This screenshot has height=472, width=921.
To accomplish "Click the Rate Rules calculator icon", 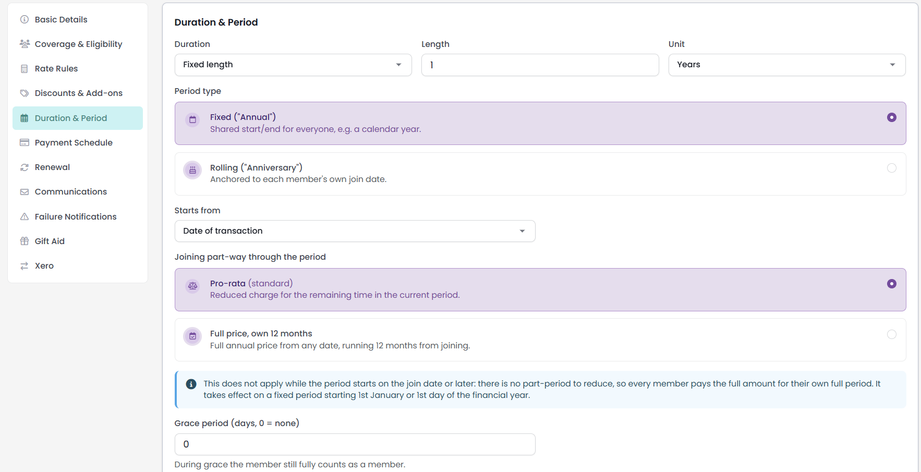I will [x=24, y=69].
